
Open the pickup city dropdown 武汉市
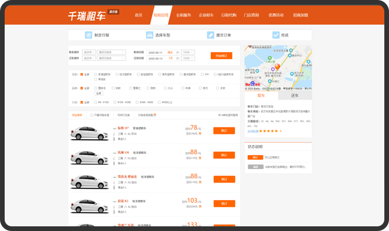[89, 53]
